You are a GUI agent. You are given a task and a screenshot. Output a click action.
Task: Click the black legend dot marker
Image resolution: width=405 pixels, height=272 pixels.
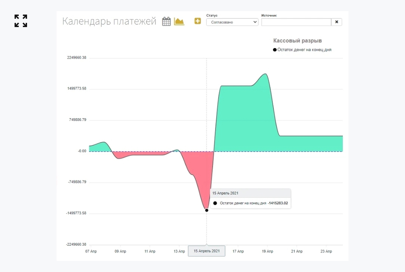tap(275, 50)
